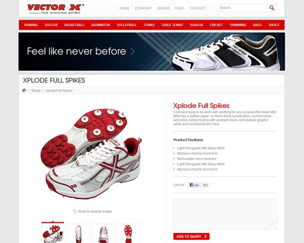
Task: Go to the Shoes category tab
Action: (274, 25)
